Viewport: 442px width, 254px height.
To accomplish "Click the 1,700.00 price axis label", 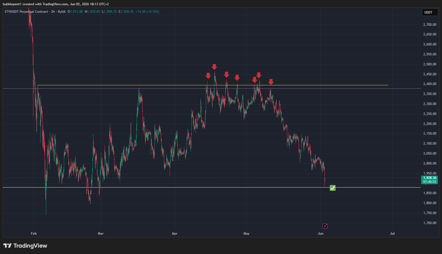I will pos(430,223).
